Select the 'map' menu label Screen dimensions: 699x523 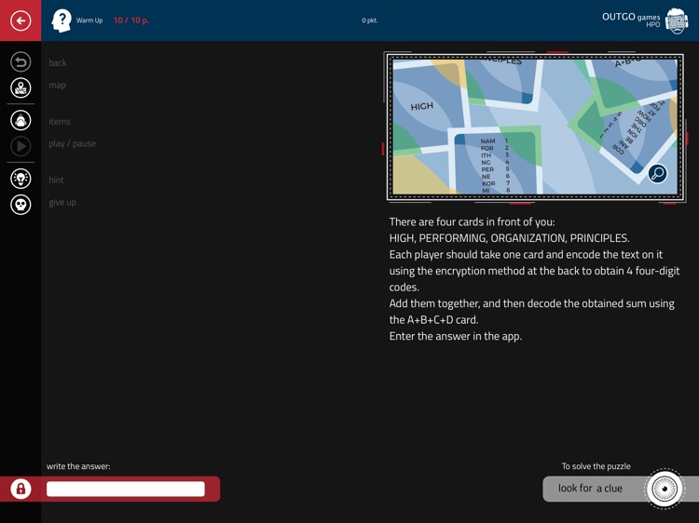pyautogui.click(x=57, y=85)
